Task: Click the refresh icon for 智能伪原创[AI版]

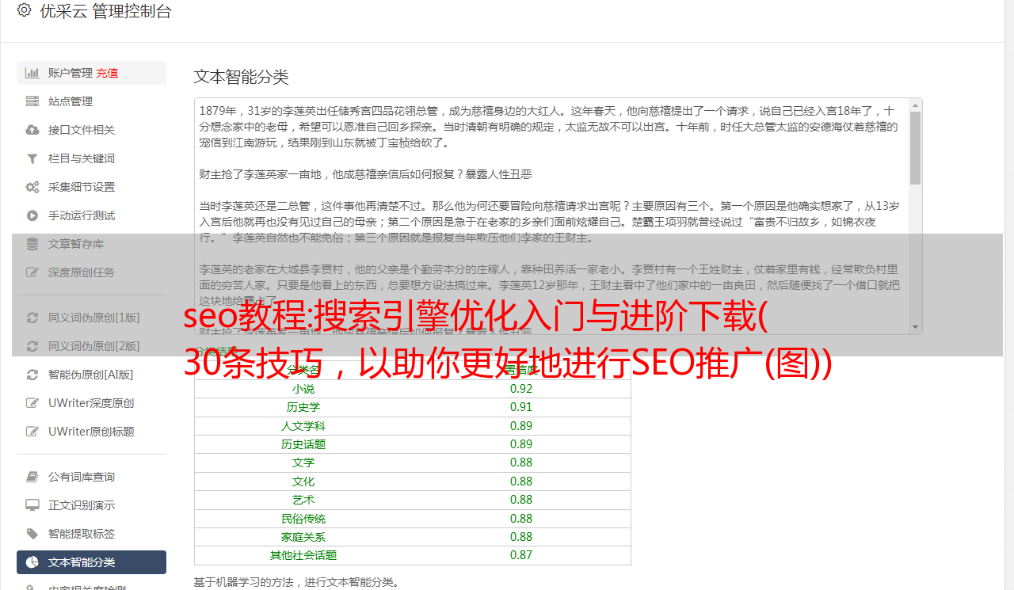Action: [x=32, y=375]
